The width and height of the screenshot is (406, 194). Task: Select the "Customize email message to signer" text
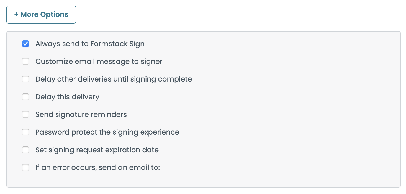click(99, 61)
